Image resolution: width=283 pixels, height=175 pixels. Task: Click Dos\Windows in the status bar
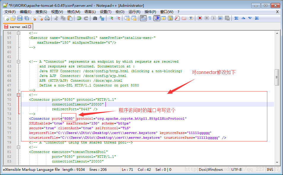tap(211, 170)
